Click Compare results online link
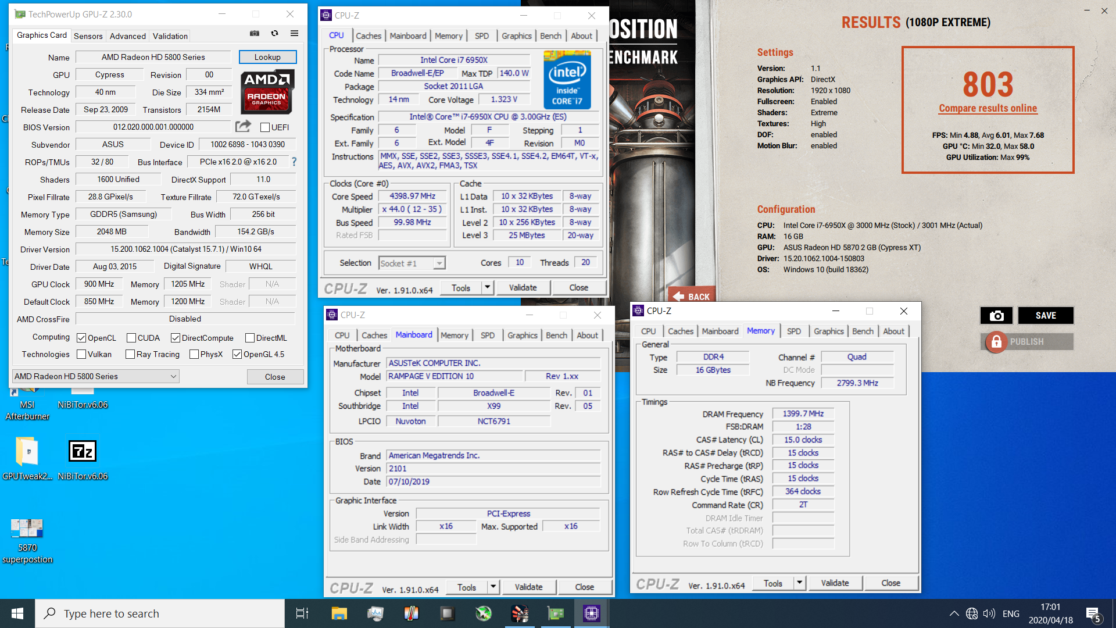Screen dimensions: 1116x628 [x=988, y=108]
